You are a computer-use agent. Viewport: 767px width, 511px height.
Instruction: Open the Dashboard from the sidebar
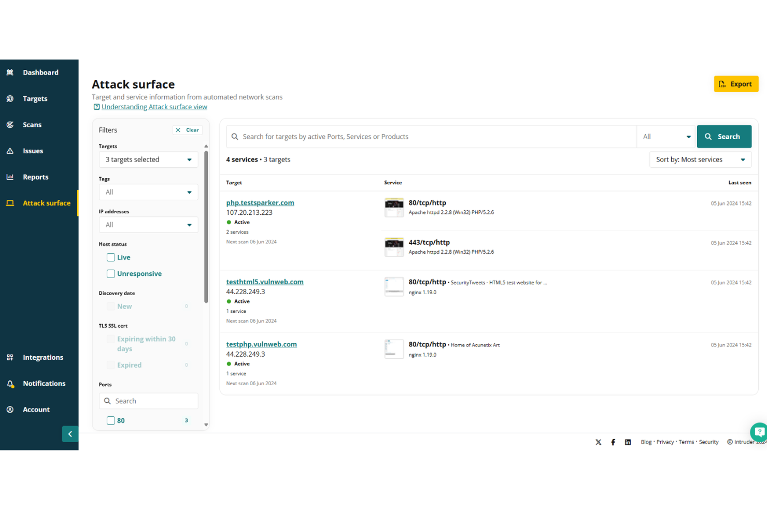(x=10, y=72)
